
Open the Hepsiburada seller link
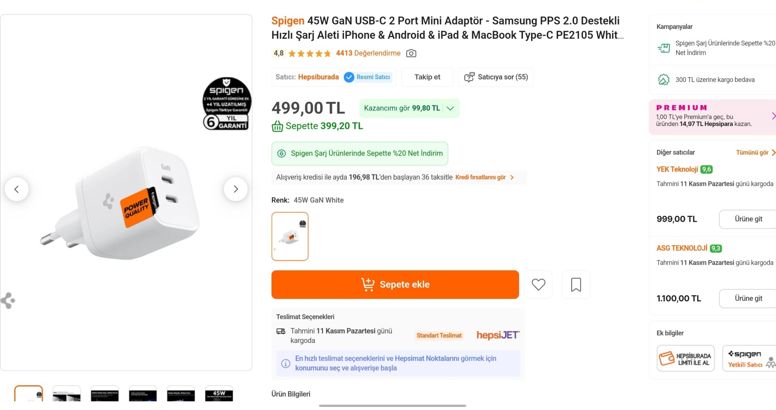pyautogui.click(x=318, y=77)
